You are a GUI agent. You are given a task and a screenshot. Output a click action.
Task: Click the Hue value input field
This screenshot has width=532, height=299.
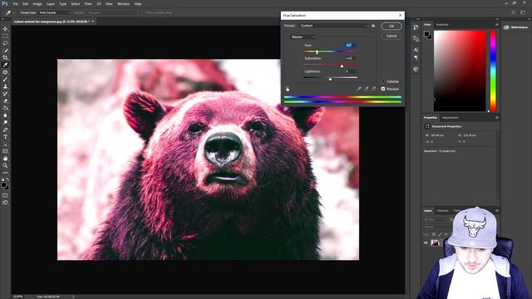(x=350, y=45)
